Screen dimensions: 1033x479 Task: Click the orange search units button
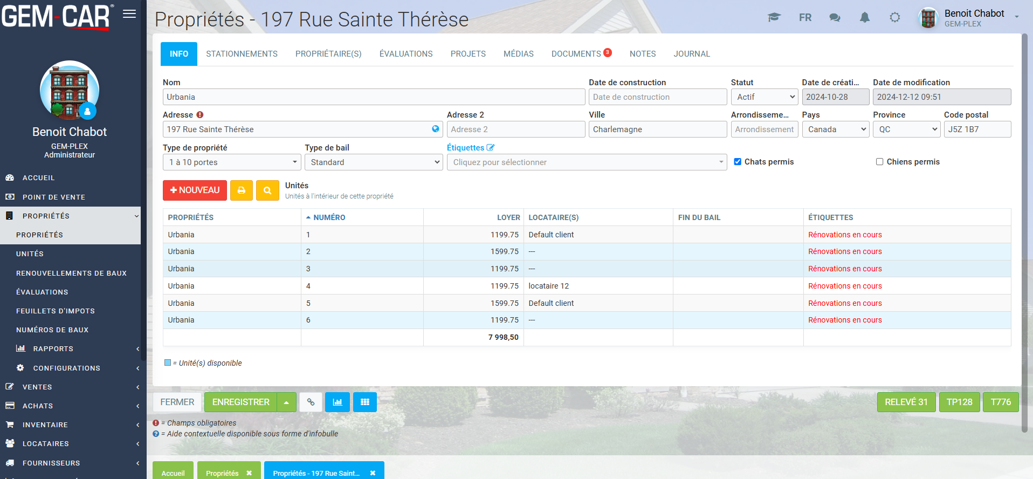pyautogui.click(x=267, y=190)
